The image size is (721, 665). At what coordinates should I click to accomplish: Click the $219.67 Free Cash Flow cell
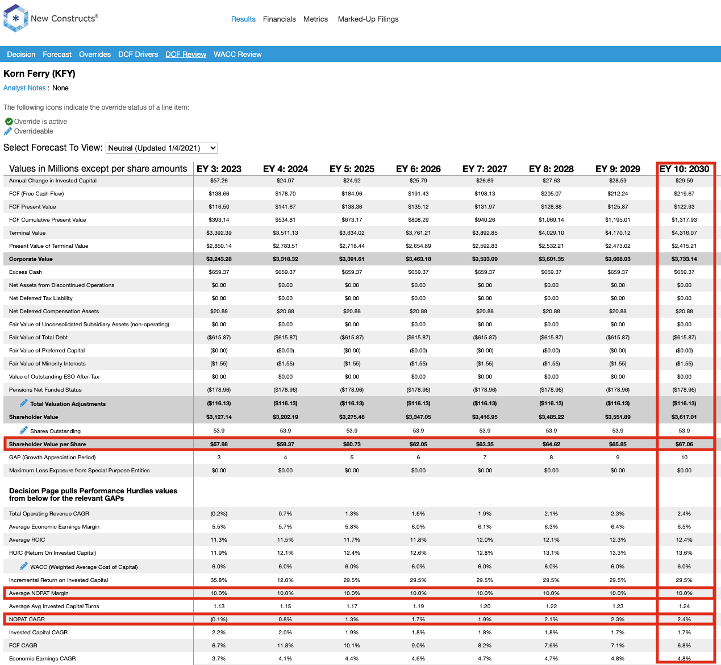[x=684, y=194]
